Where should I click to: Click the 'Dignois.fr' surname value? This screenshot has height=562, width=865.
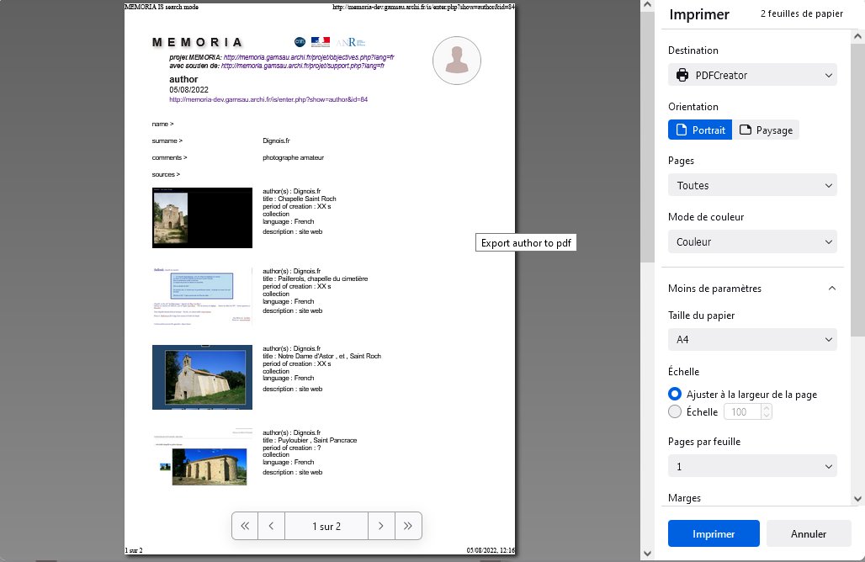276,140
